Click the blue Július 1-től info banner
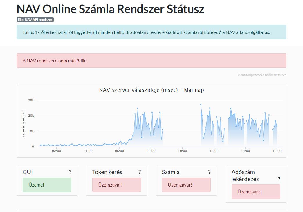 click(x=151, y=32)
